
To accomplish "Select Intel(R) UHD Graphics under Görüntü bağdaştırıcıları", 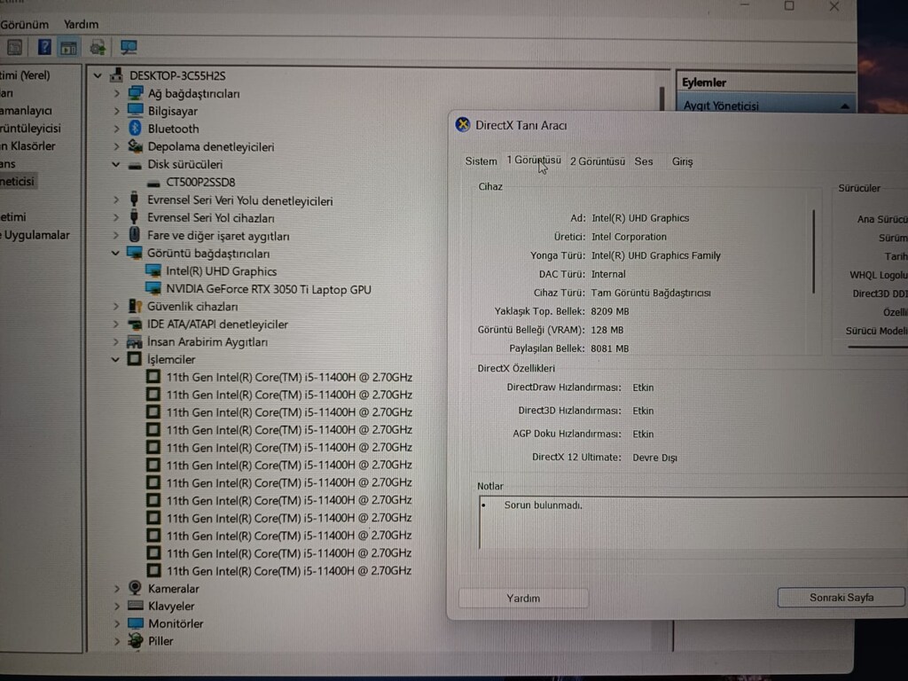I will point(221,271).
